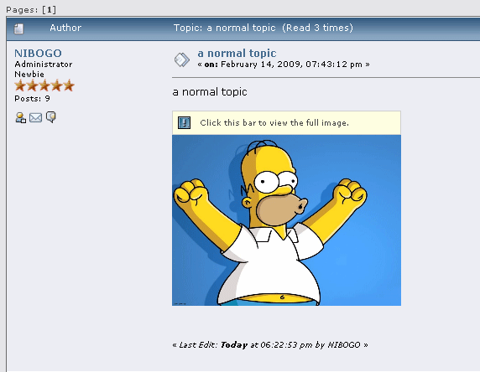Click the bar to view the full image

286,123
